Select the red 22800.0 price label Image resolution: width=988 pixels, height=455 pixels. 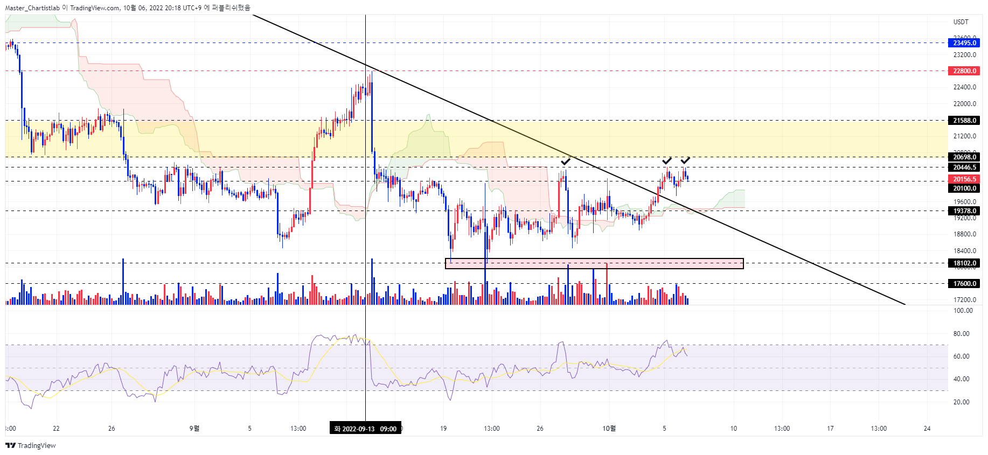(964, 71)
